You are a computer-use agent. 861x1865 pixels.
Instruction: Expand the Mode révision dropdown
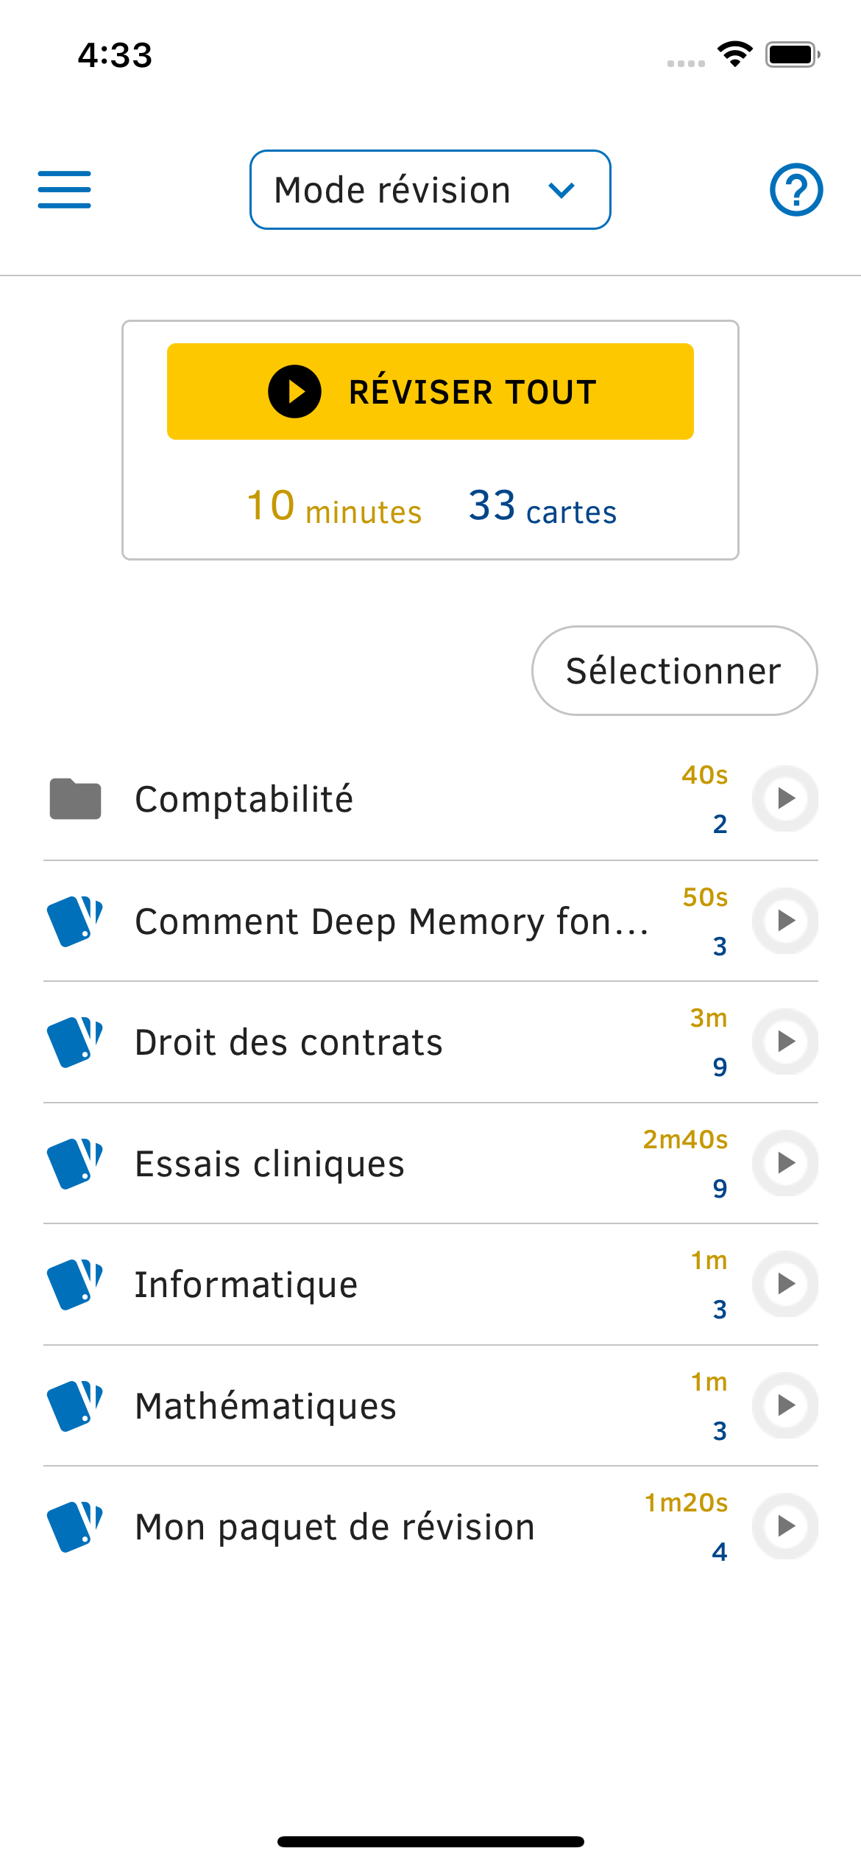pyautogui.click(x=430, y=190)
